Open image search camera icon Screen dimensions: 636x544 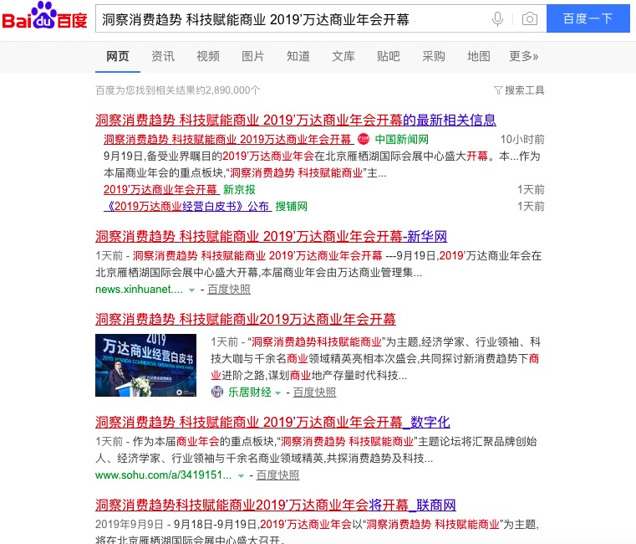[529, 18]
